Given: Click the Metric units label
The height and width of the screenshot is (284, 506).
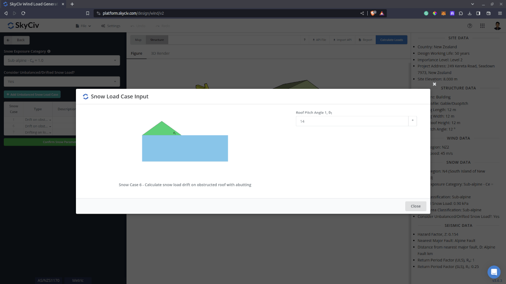Looking at the screenshot, I should 78,280.
